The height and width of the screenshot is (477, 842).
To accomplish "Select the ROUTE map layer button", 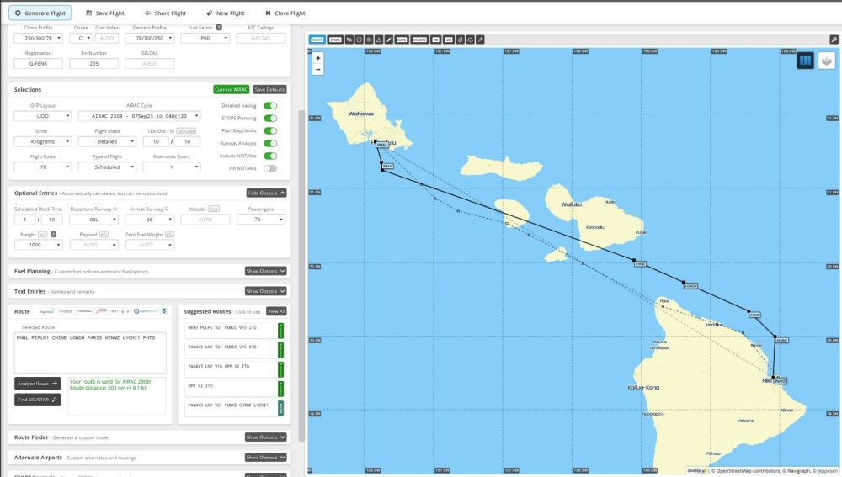I will (x=317, y=40).
